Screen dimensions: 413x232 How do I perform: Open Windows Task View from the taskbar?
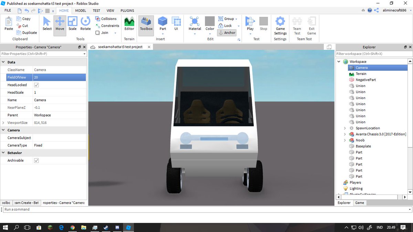point(27,228)
